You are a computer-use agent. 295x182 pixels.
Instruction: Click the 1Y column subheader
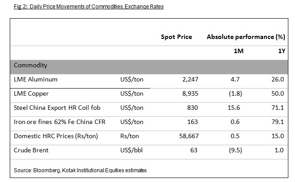(282, 51)
